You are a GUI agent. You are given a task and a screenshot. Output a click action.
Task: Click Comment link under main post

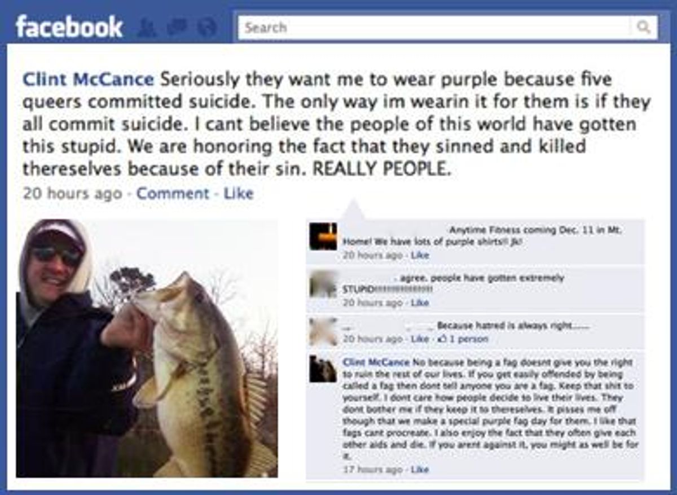point(173,194)
